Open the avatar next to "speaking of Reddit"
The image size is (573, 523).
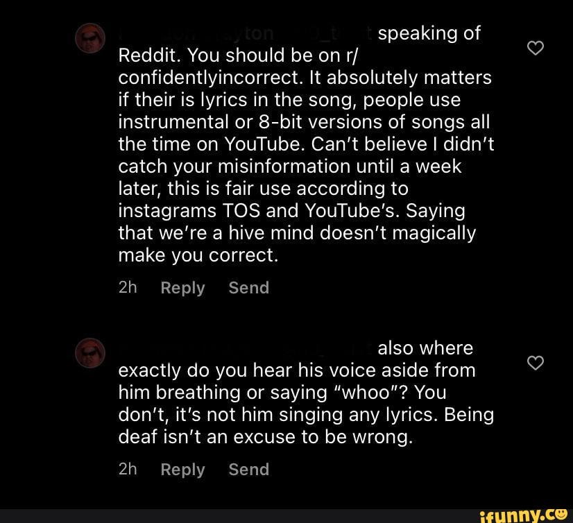point(90,38)
